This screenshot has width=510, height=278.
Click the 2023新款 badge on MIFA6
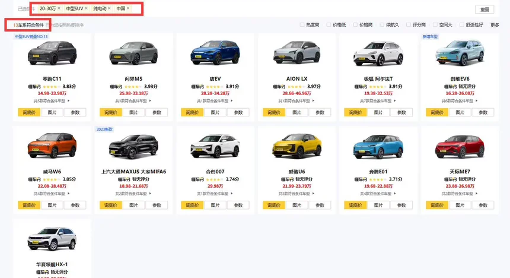point(104,129)
